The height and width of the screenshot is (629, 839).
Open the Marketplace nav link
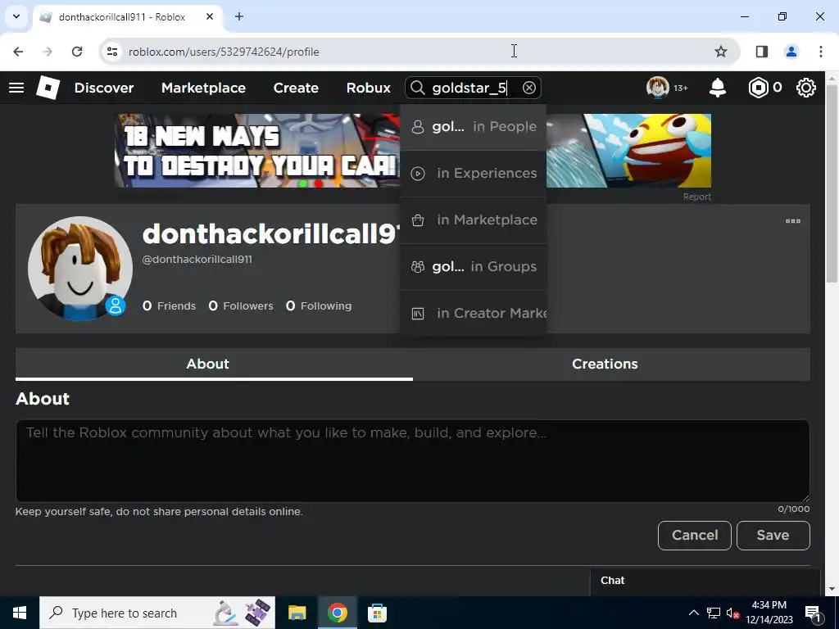coord(203,88)
